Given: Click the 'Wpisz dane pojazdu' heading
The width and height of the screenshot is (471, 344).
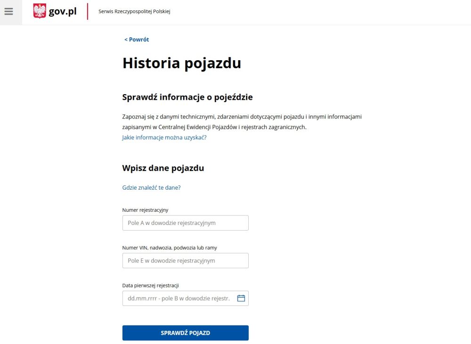Looking at the screenshot, I should (163, 168).
